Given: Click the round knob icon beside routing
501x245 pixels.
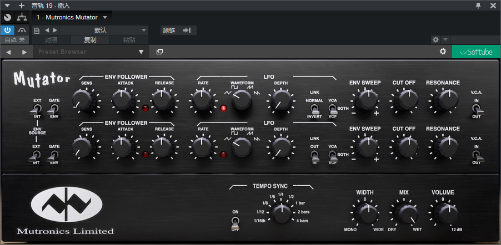Looking at the screenshot, I should [7, 17].
